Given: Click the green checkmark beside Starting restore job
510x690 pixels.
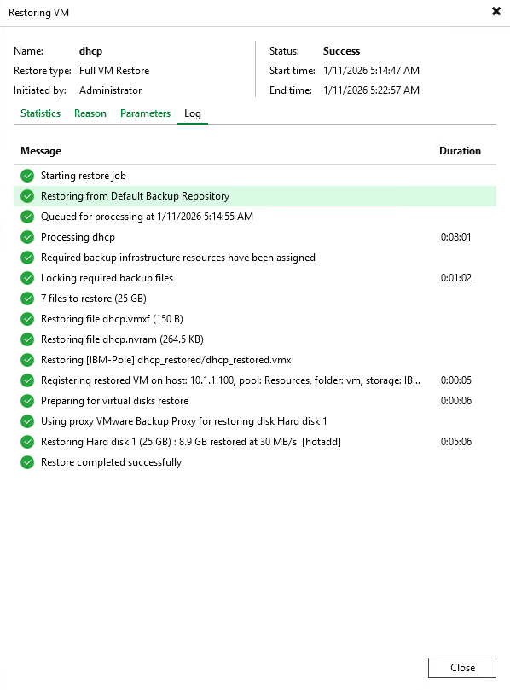Looking at the screenshot, I should click(27, 176).
